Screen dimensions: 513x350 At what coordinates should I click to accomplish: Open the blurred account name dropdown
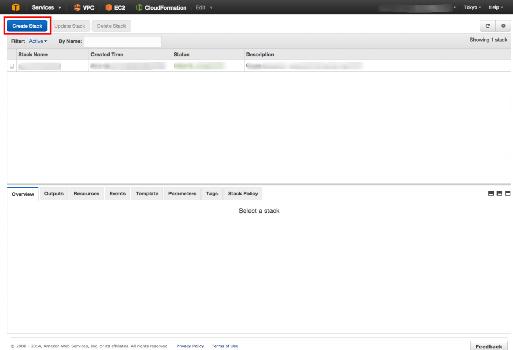pyautogui.click(x=417, y=7)
